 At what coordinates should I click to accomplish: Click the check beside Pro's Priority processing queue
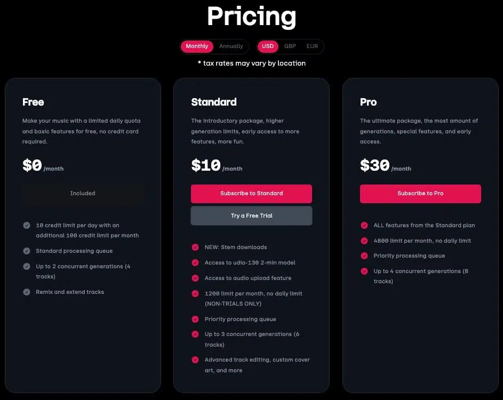[x=364, y=255]
